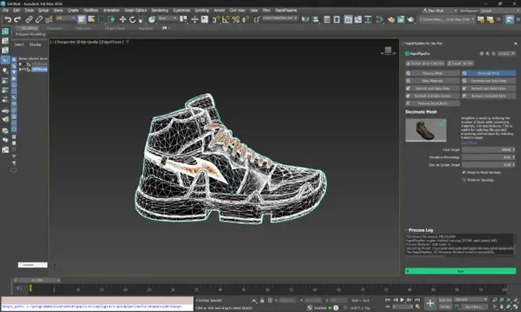The height and width of the screenshot is (312, 521).
Task: Activate the Select Object tool
Action: click(x=81, y=20)
